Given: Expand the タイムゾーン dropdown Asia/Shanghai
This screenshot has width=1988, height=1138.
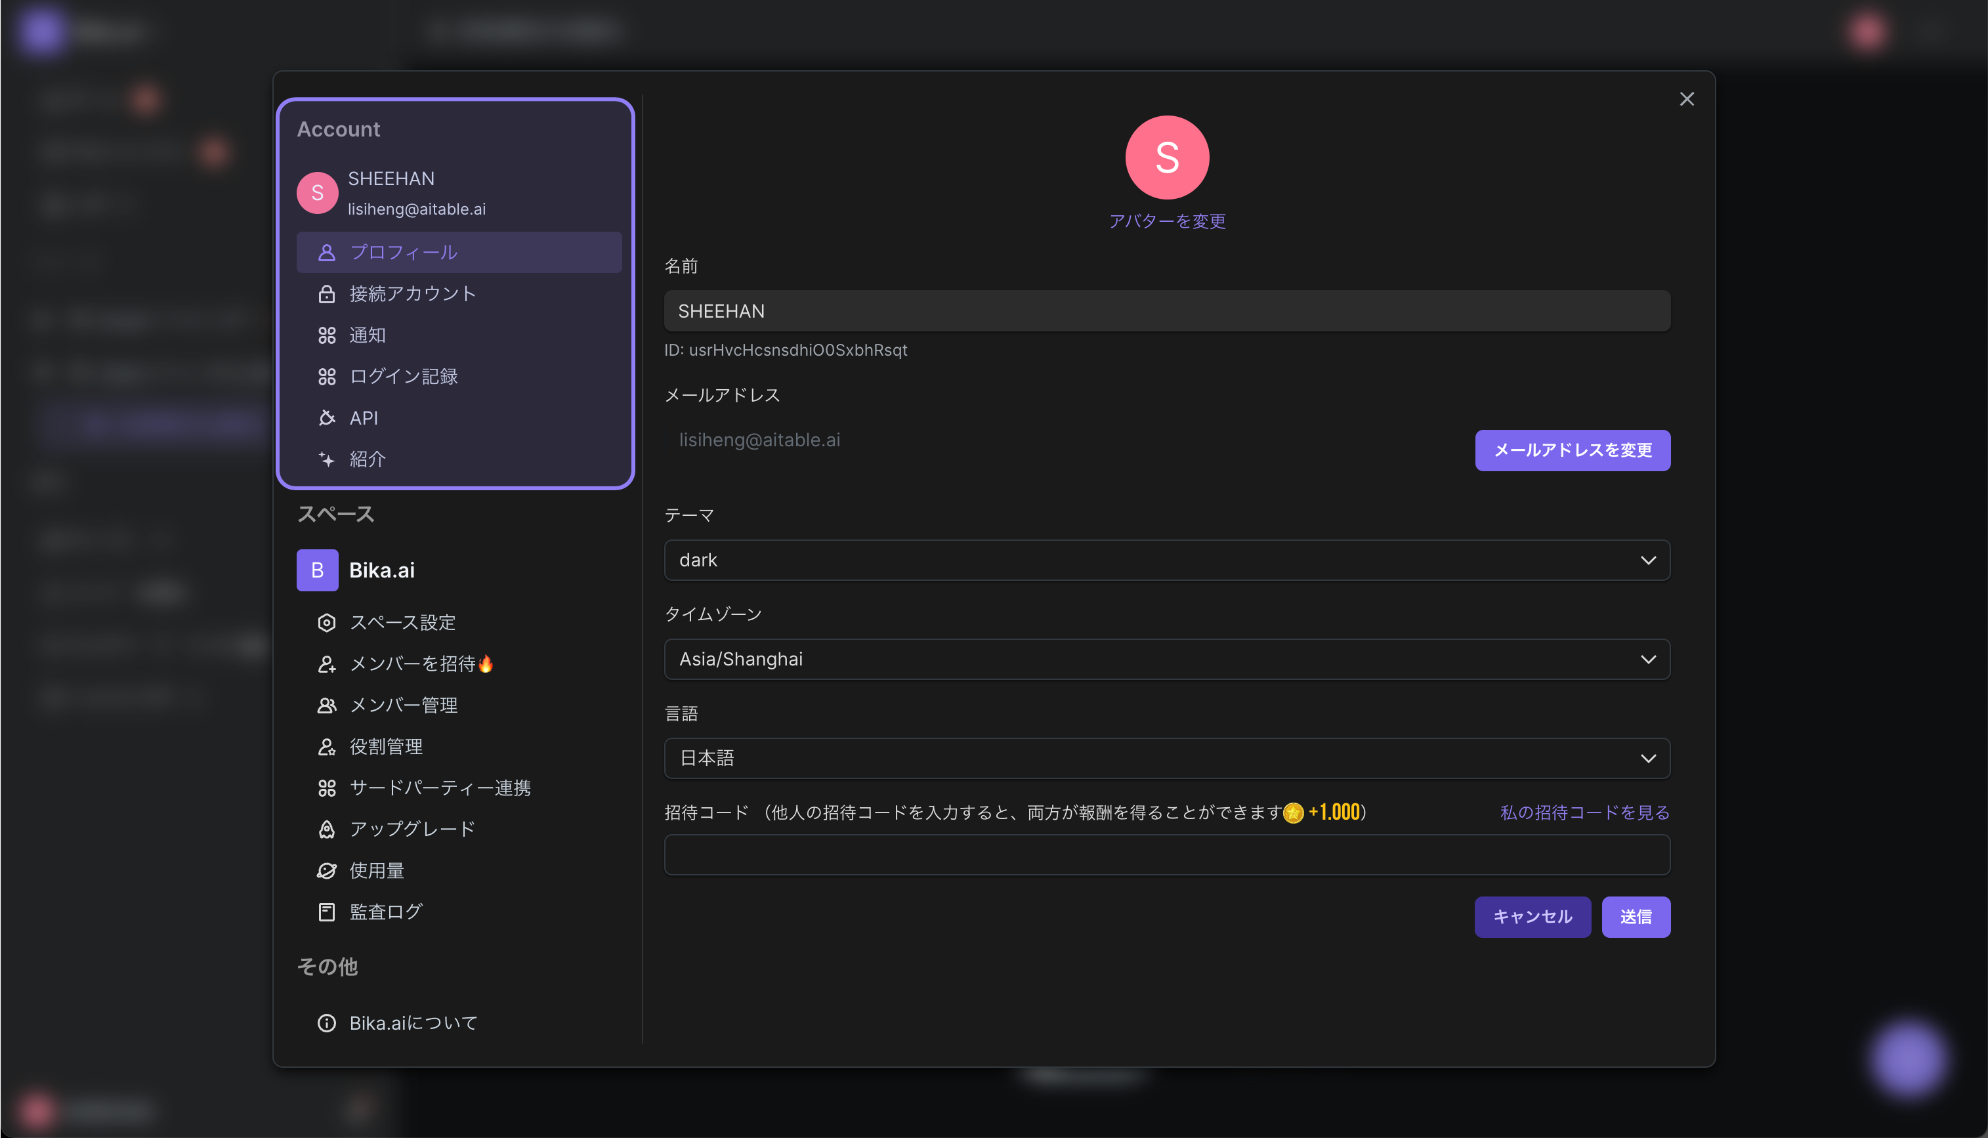Looking at the screenshot, I should click(x=1167, y=660).
